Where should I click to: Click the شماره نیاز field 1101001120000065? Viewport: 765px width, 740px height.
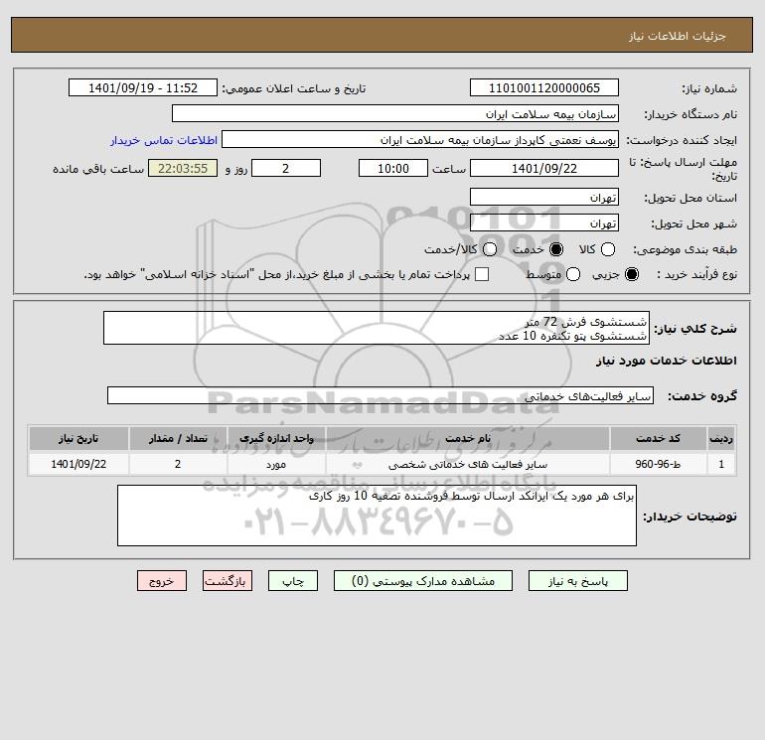pos(544,88)
